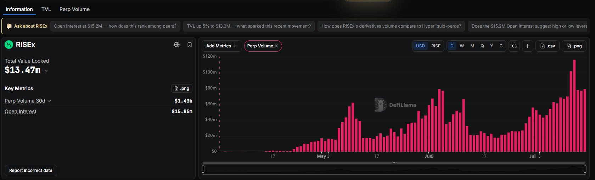Click the $120m y-axis label
The image size is (595, 180).
point(209,56)
